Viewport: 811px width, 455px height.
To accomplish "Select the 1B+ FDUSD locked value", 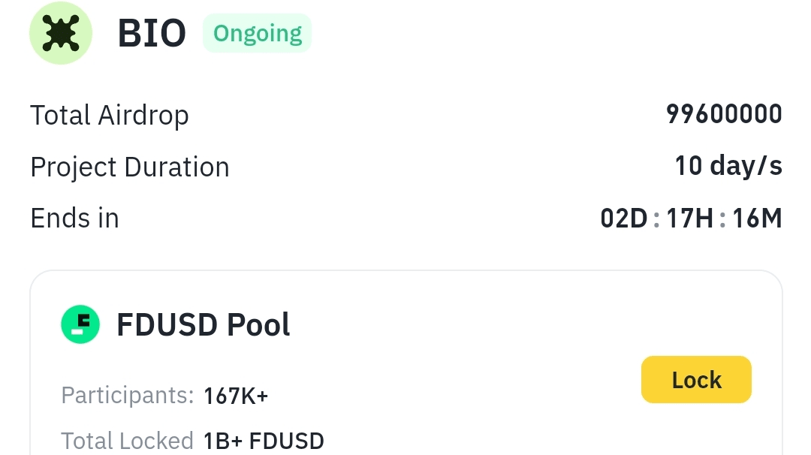I will (264, 441).
